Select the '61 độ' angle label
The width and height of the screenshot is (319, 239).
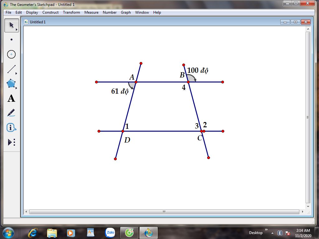120,91
